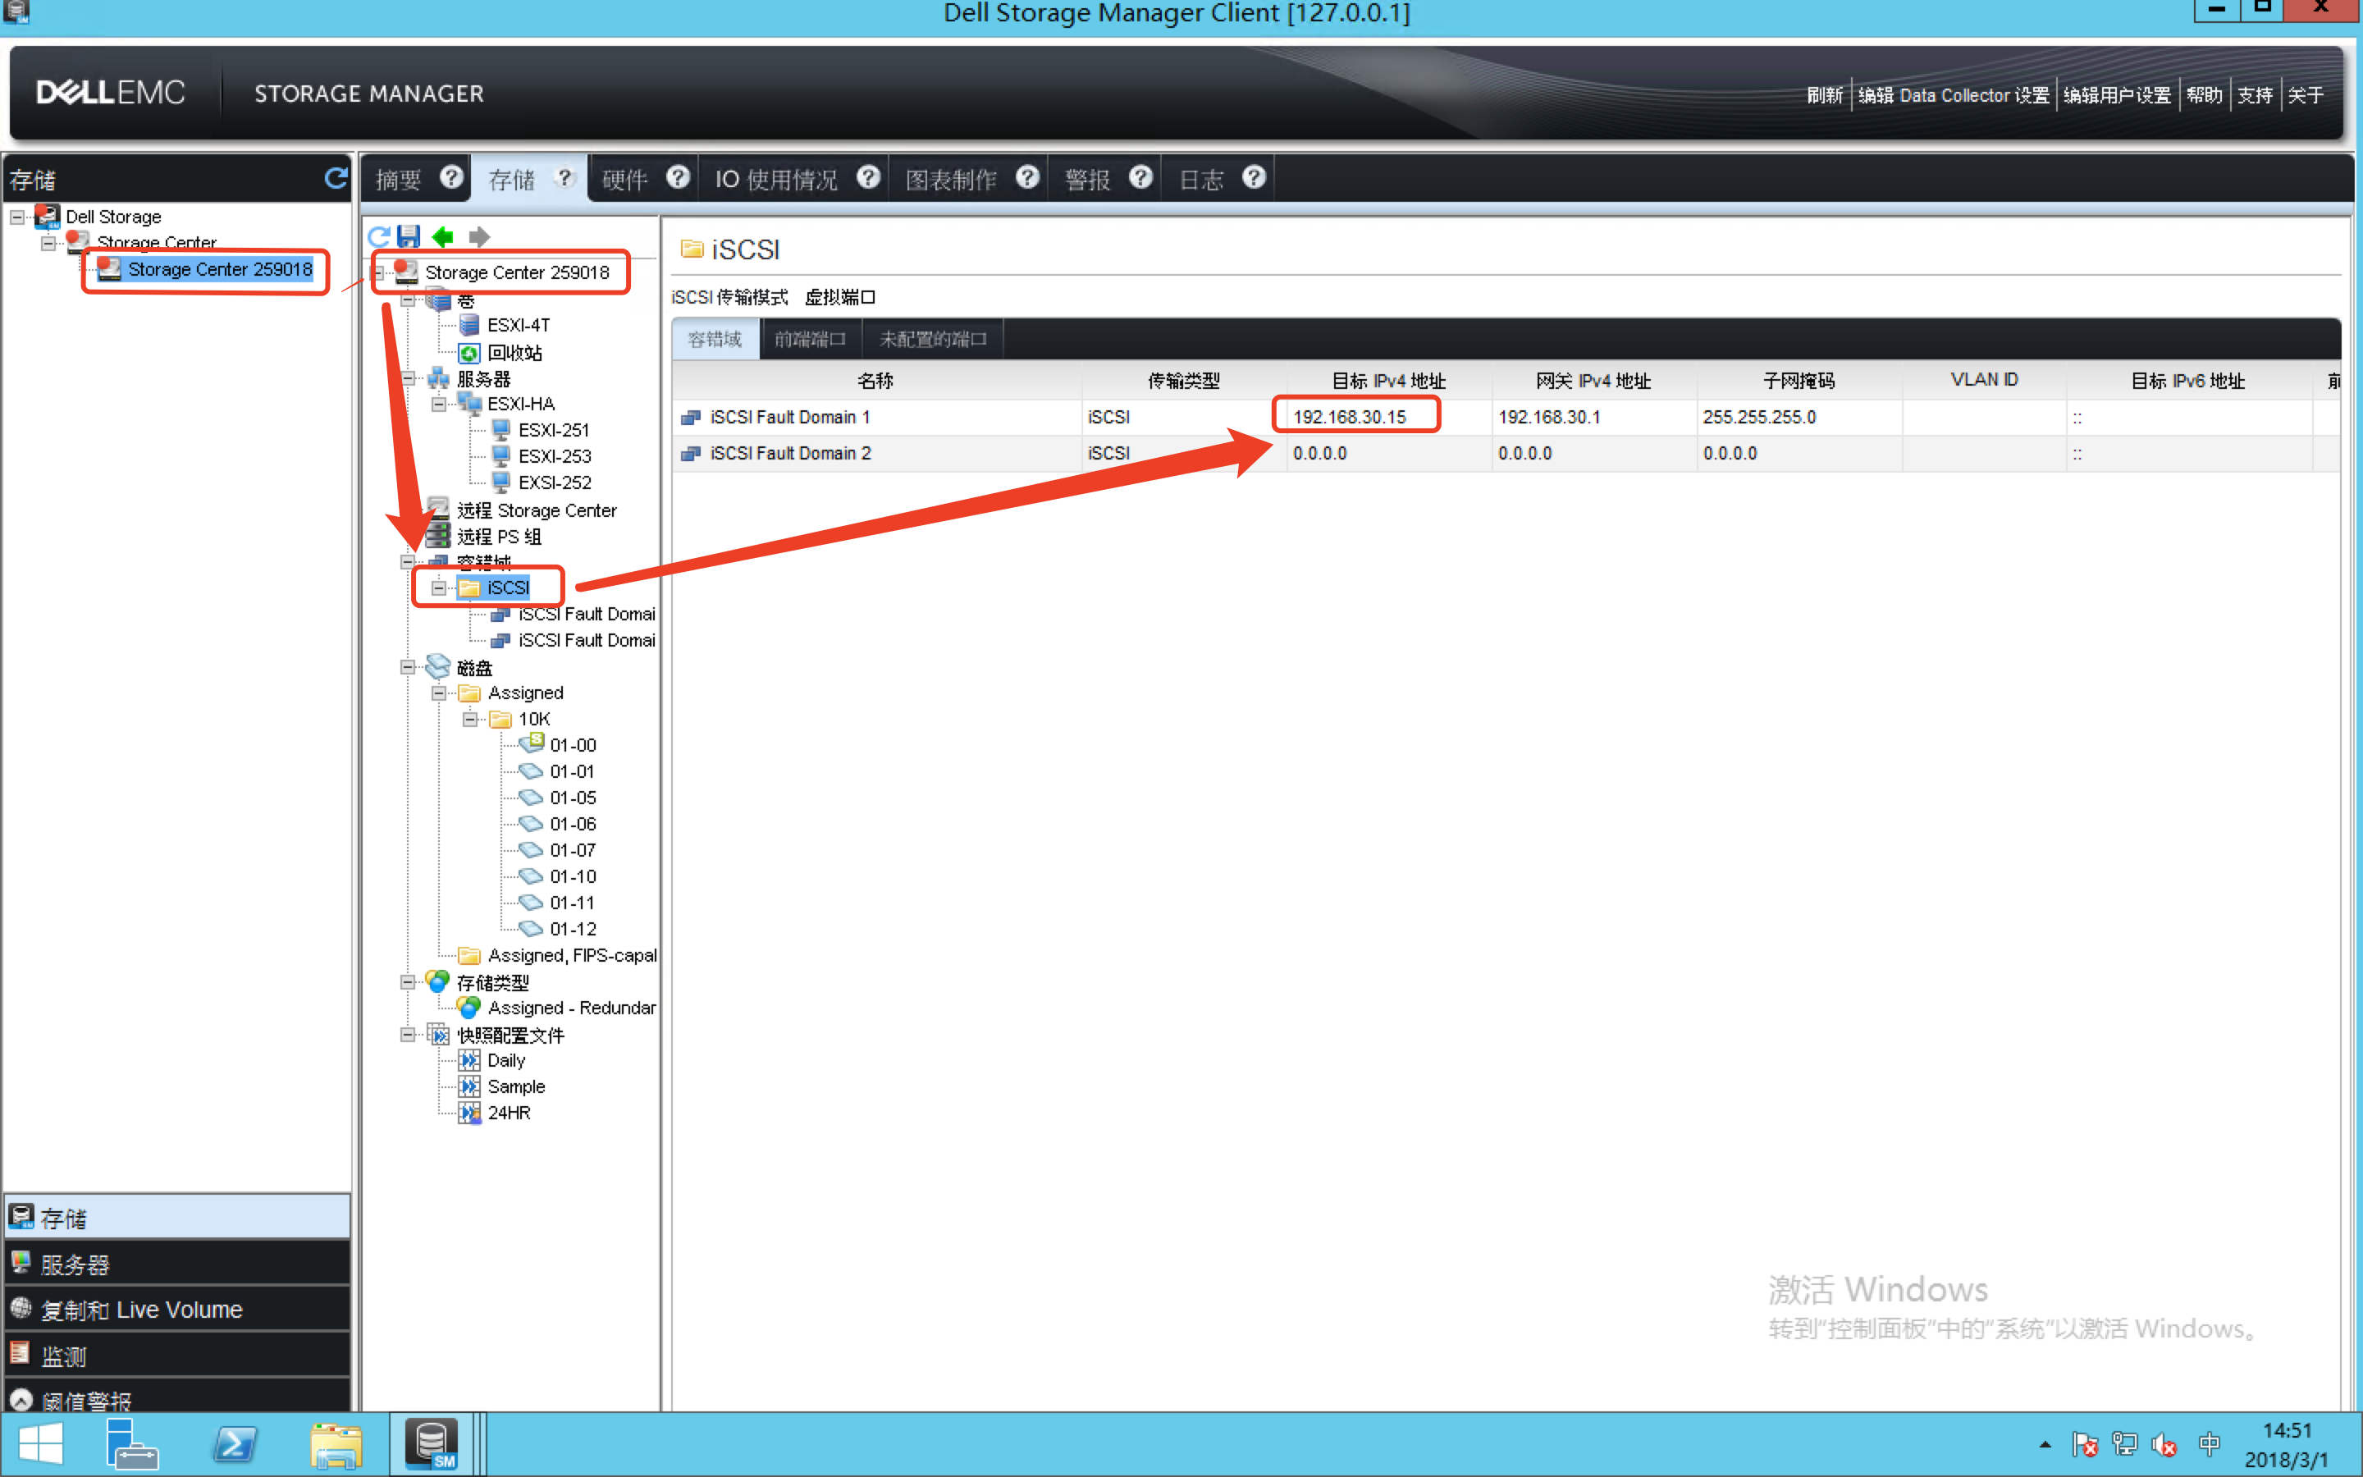The image size is (2363, 1477).
Task: Click the refresh icon in the 存储 panel header
Action: [336, 178]
